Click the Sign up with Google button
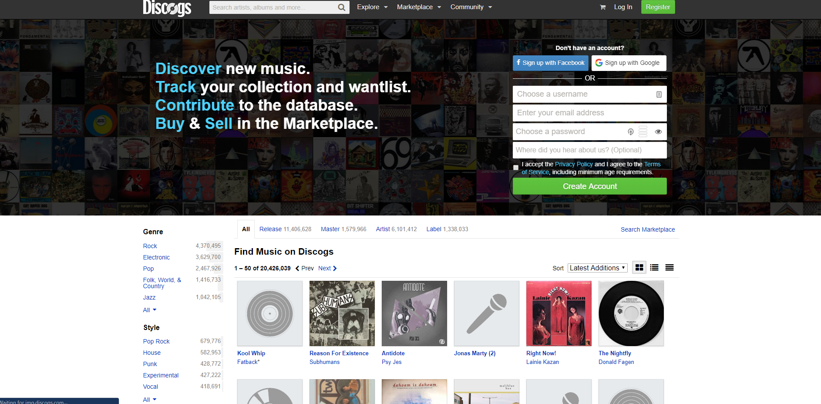Screen dimensions: 821x404 629,63
